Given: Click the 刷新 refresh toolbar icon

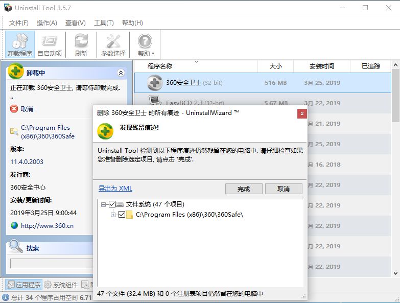Looking at the screenshot, I should point(81,44).
